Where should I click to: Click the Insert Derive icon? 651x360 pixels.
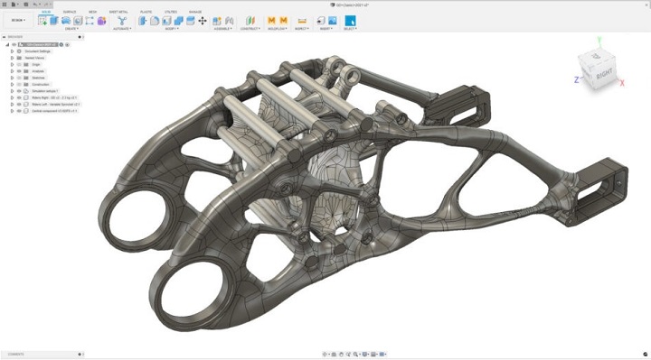pos(320,20)
